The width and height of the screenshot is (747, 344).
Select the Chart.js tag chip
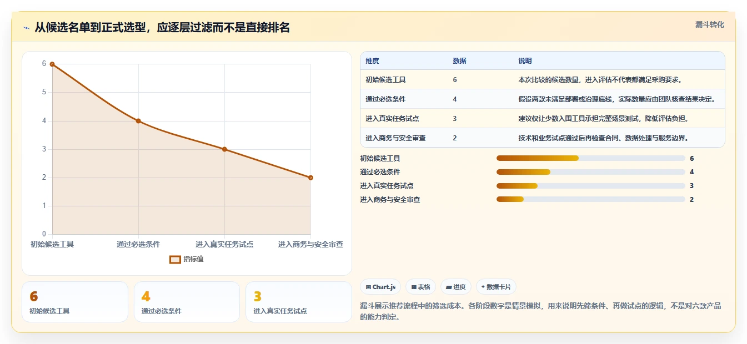pos(381,287)
